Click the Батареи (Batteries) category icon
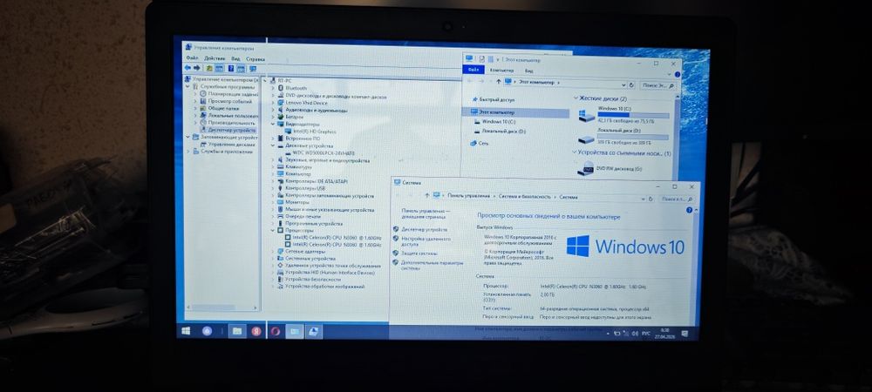This screenshot has width=872, height=392. [281, 117]
